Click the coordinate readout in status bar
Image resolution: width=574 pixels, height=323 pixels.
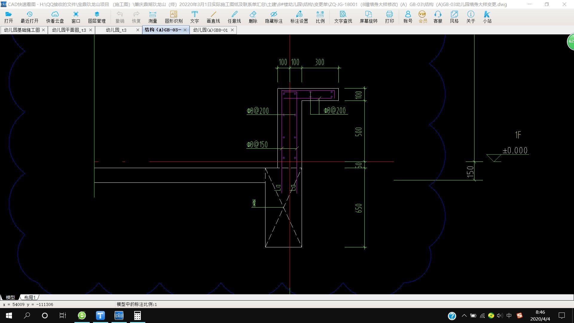coord(28,304)
